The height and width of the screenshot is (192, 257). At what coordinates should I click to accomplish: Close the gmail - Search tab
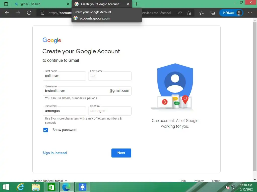(x=68, y=4)
